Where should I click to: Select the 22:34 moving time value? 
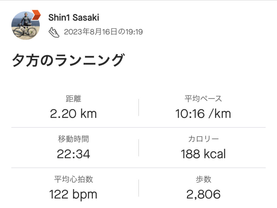click(x=73, y=154)
